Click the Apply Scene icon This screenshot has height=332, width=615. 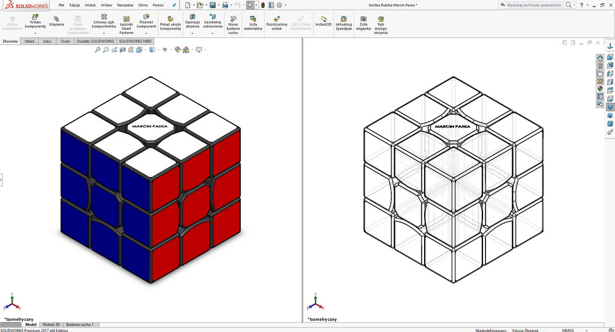(x=186, y=50)
